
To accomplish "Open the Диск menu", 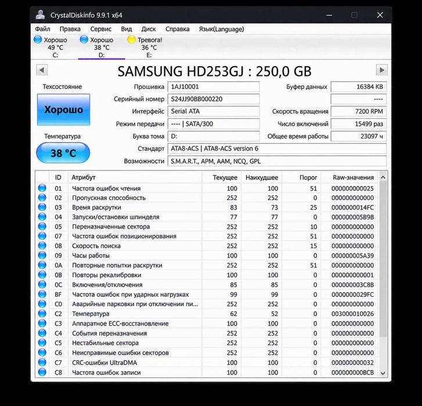I will (x=149, y=29).
